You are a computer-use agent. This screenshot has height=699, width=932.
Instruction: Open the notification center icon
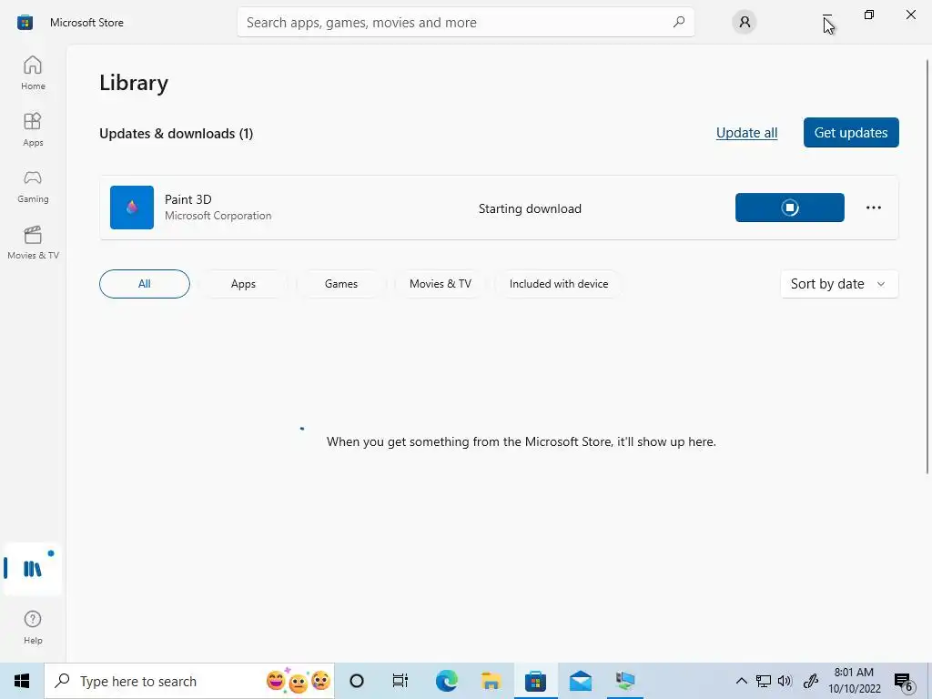point(904,681)
